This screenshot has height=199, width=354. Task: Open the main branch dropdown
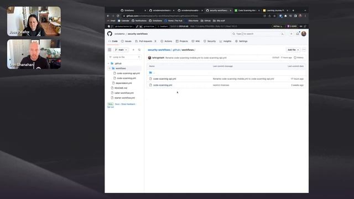121,50
